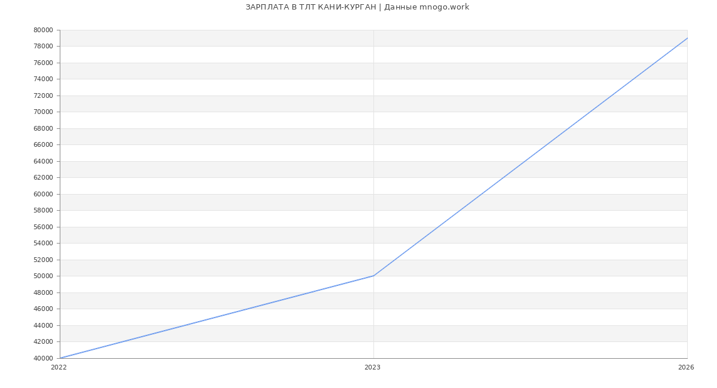Click the 2026 x-axis label
Viewport: 717px width, 388px height.
tap(686, 368)
